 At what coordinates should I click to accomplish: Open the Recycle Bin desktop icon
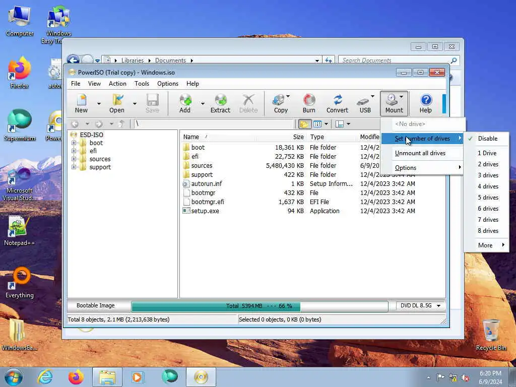(x=491, y=335)
